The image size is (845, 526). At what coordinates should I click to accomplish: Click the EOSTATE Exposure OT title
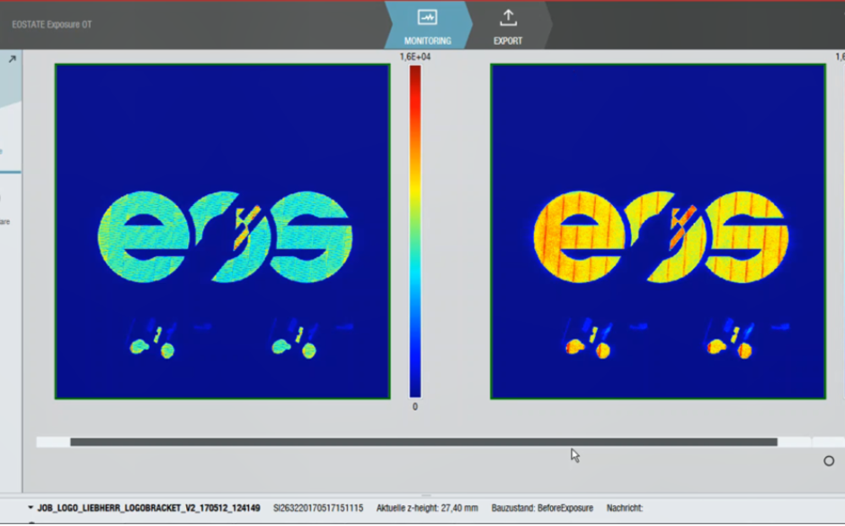point(52,24)
